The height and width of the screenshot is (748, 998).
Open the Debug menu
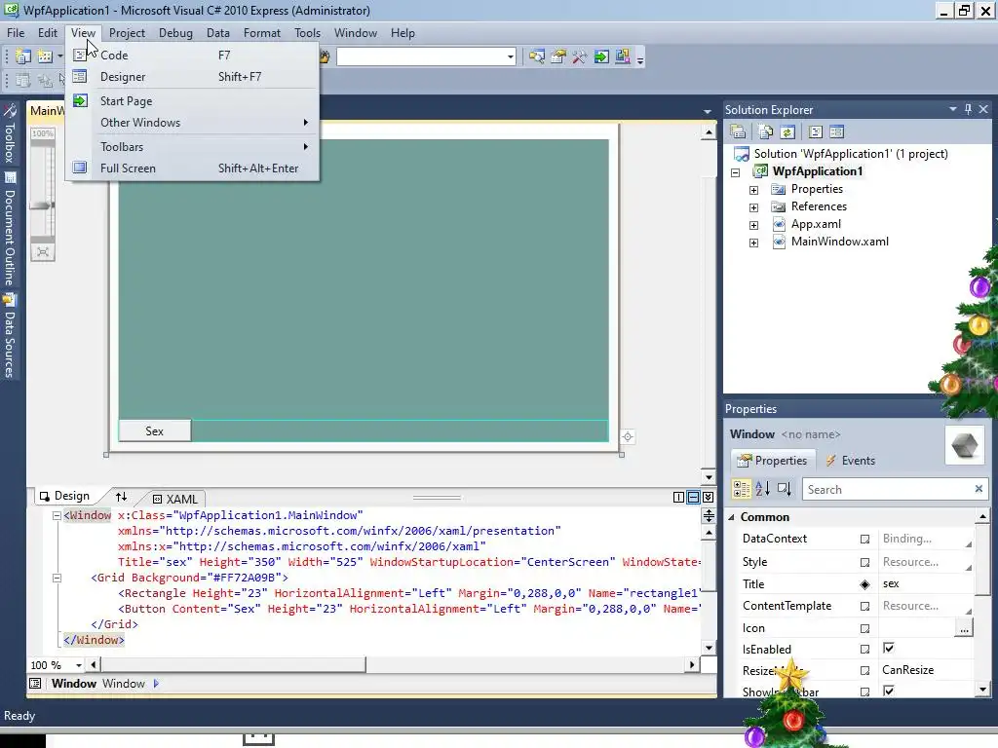175,33
